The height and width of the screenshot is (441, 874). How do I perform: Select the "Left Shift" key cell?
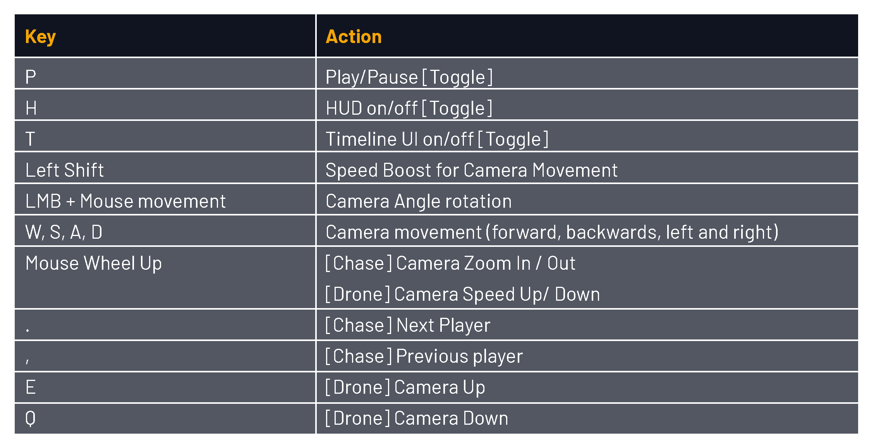(x=65, y=170)
